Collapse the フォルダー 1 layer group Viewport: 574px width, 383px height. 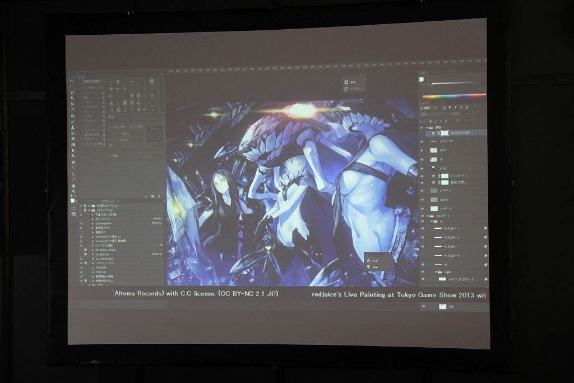[428, 216]
